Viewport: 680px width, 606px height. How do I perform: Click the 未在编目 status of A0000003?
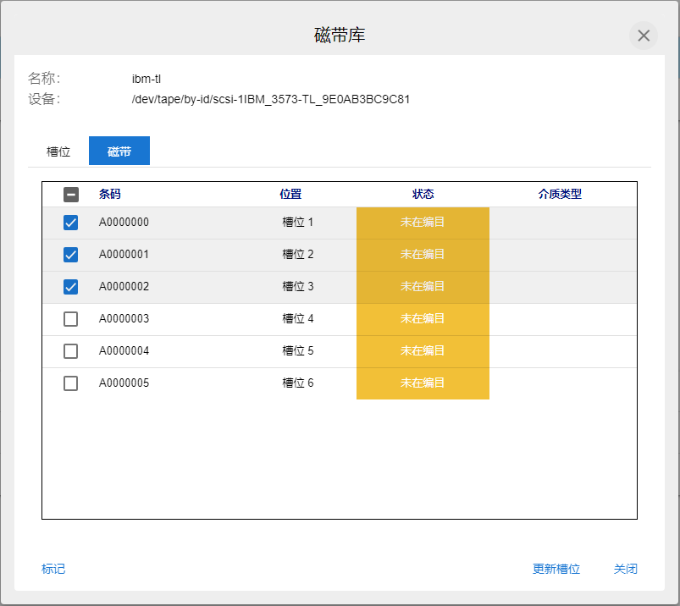point(423,319)
